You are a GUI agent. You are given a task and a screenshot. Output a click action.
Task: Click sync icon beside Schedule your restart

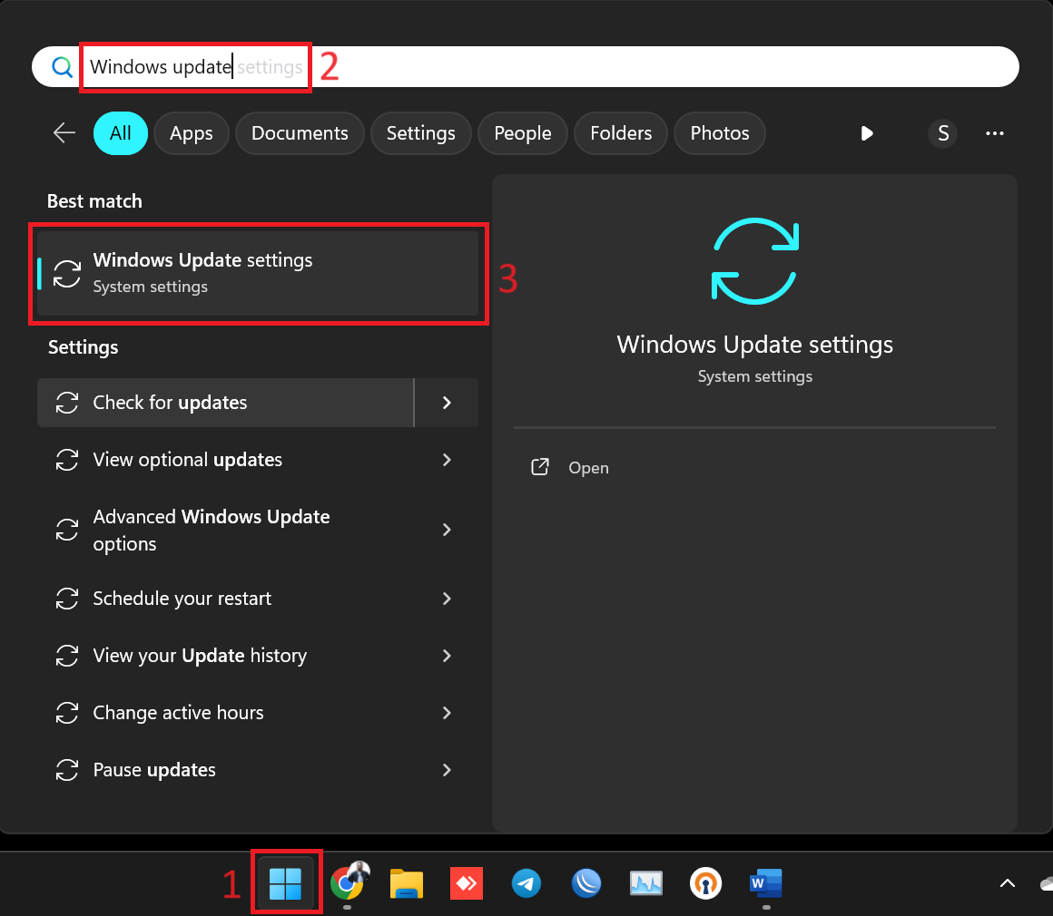67,599
